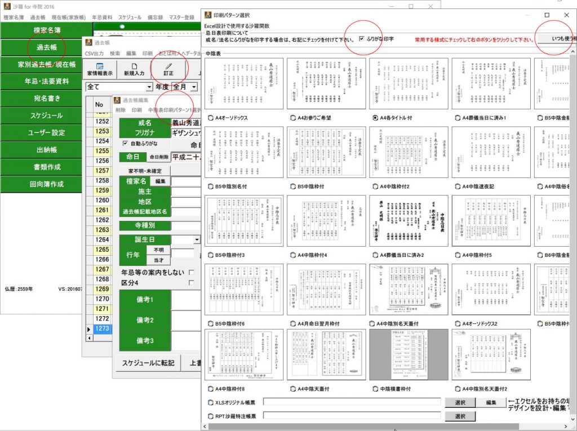Check the 区分4 checkbox
The image size is (577, 431).
click(191, 283)
